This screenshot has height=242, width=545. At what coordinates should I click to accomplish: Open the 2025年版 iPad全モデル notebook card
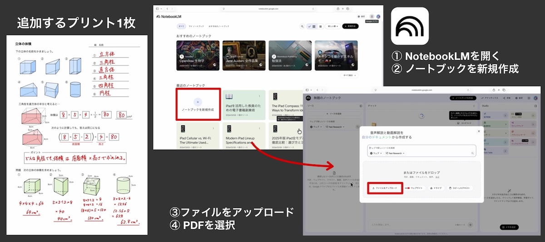tap(286, 136)
